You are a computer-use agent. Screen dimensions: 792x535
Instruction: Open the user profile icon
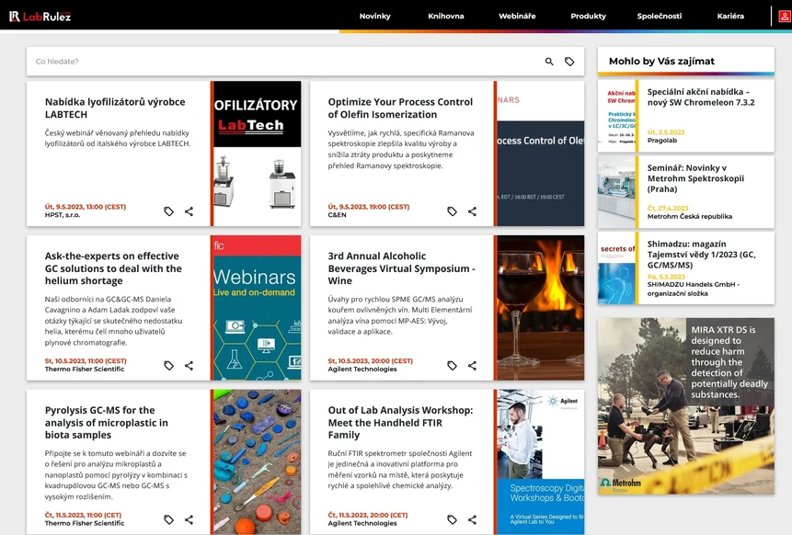pos(784,16)
